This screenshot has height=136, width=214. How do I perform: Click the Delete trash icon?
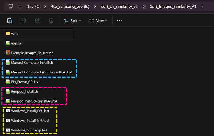(x=51, y=21)
